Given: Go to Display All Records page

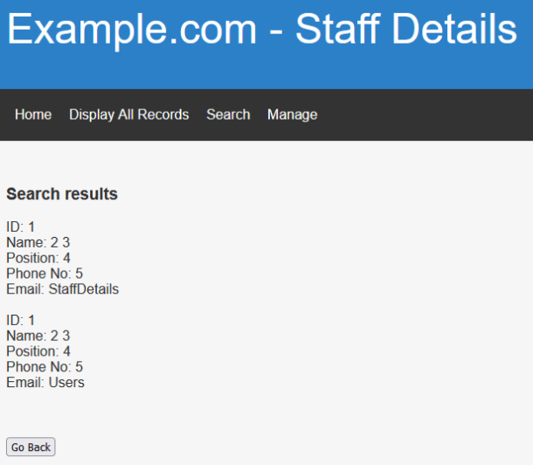Looking at the screenshot, I should click(129, 115).
